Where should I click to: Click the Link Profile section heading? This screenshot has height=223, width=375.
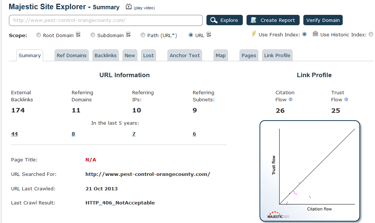(x=314, y=75)
